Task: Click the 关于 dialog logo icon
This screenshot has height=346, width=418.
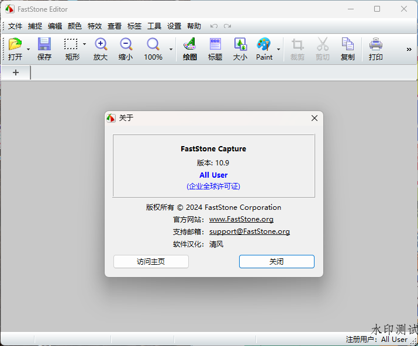Action: pos(111,118)
